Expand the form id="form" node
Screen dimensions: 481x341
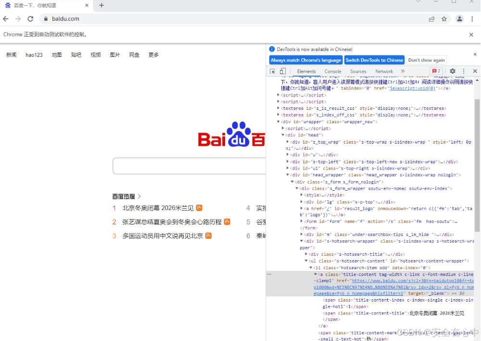tap(302, 221)
